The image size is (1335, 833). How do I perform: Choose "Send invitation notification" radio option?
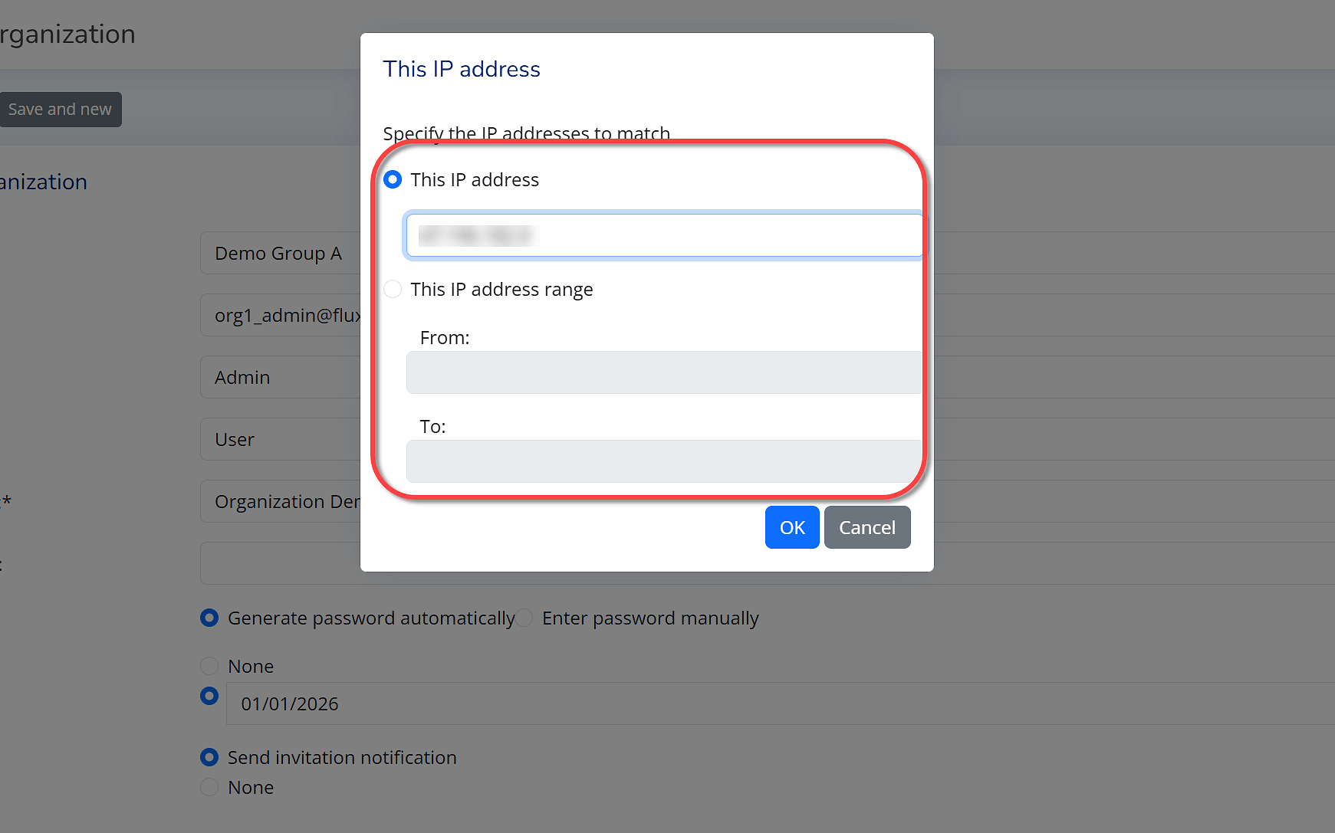pos(209,758)
